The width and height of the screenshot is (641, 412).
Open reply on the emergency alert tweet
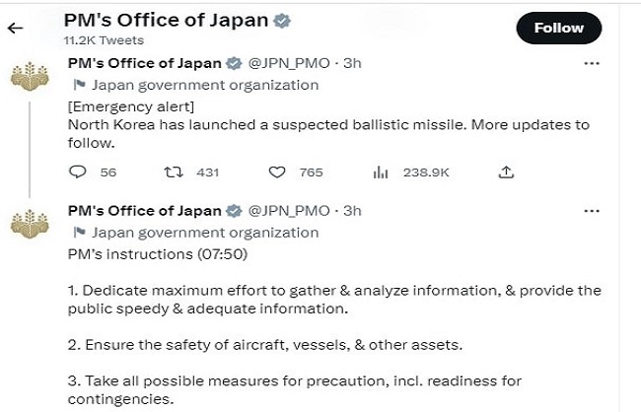tap(79, 172)
